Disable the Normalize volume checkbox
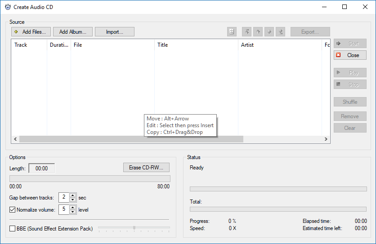Viewport: 376px width, 244px height. click(13, 210)
